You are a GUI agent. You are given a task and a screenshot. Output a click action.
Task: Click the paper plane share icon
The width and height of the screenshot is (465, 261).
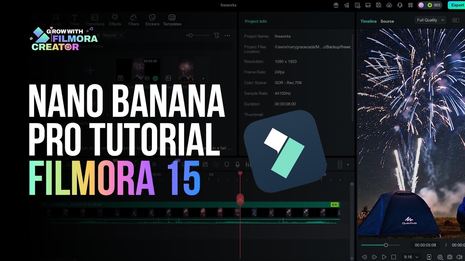point(347,5)
